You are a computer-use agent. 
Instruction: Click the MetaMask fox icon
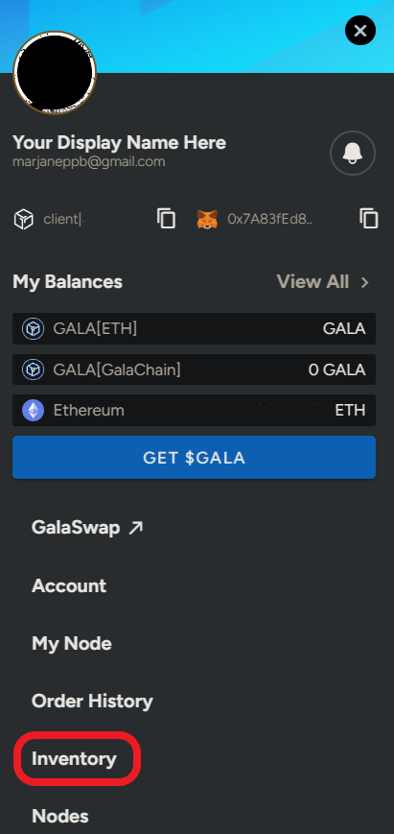click(207, 219)
